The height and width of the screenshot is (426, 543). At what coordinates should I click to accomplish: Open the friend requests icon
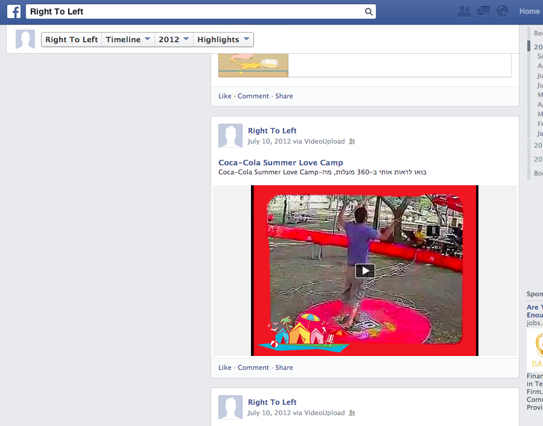tap(464, 11)
